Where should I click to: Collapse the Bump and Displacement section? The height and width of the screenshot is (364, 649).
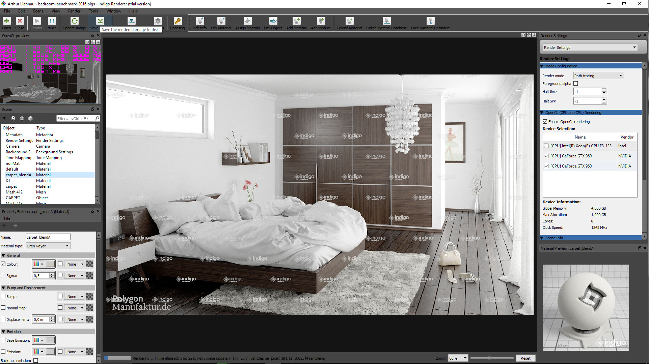tap(3, 288)
